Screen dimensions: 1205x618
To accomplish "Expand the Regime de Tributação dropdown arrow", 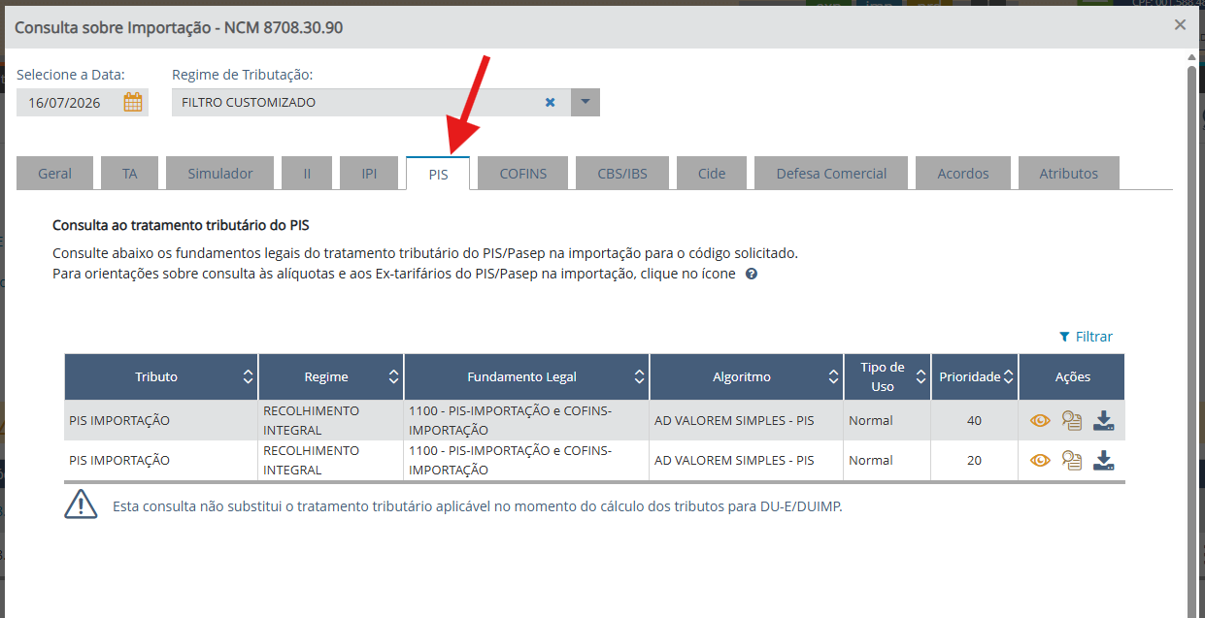I will click(x=586, y=102).
